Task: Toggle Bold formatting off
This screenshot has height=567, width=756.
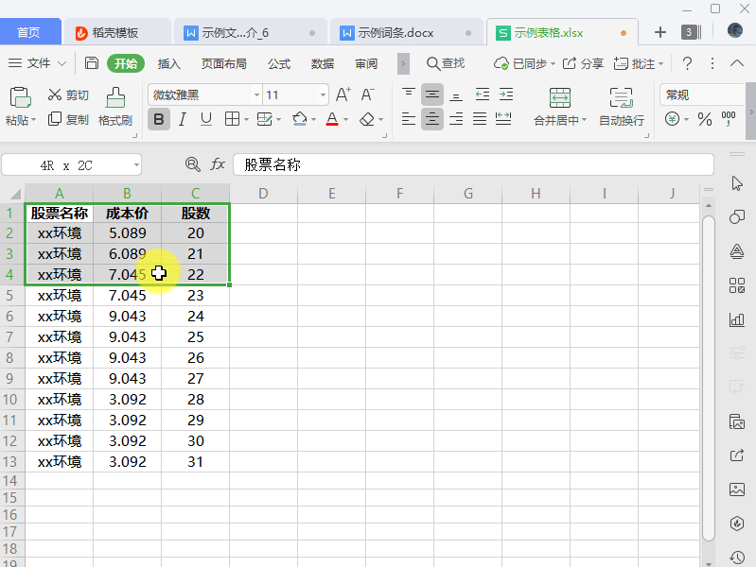Action: coord(158,120)
